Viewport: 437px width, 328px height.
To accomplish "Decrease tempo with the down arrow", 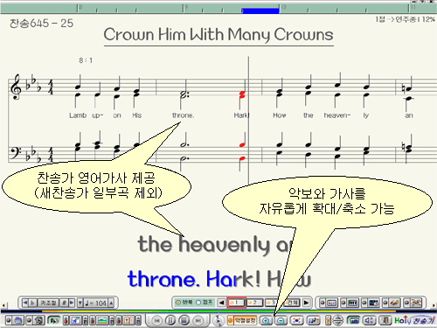I will pos(80,303).
